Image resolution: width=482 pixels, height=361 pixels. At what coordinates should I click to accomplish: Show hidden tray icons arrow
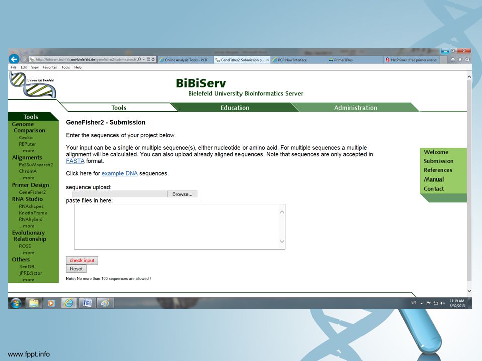point(421,303)
